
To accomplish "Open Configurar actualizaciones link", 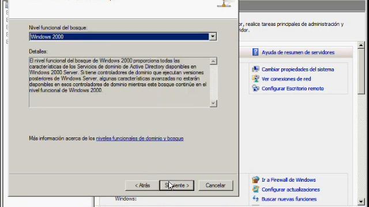I will [291, 190].
